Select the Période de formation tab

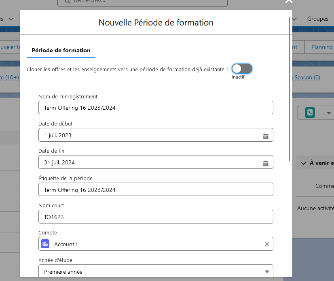pyautogui.click(x=61, y=51)
